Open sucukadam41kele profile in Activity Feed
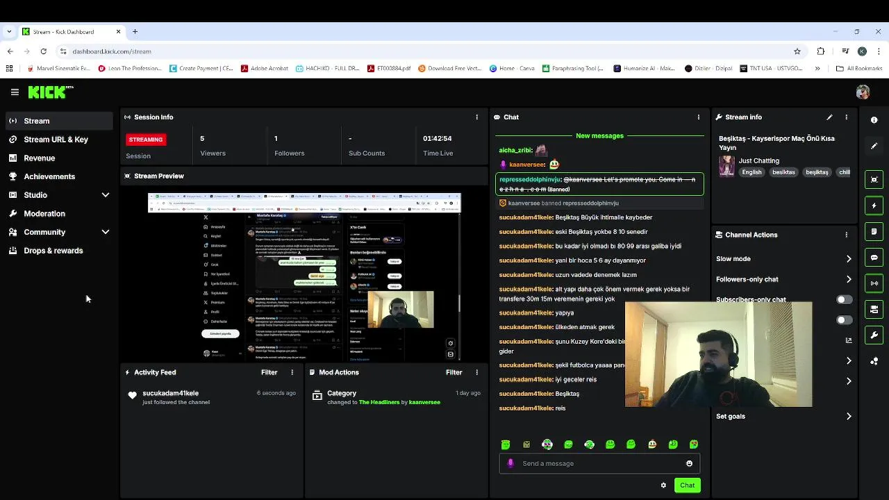The height and width of the screenshot is (500, 889). [170, 393]
